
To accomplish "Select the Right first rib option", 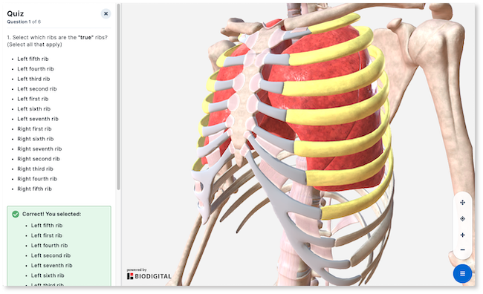I will point(34,128).
